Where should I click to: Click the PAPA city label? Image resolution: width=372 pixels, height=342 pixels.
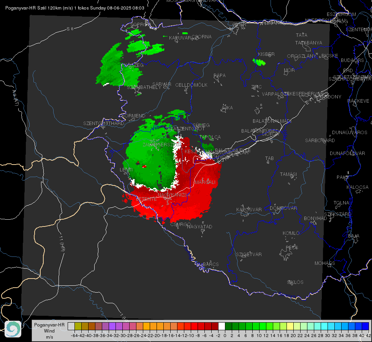[x=220, y=76]
